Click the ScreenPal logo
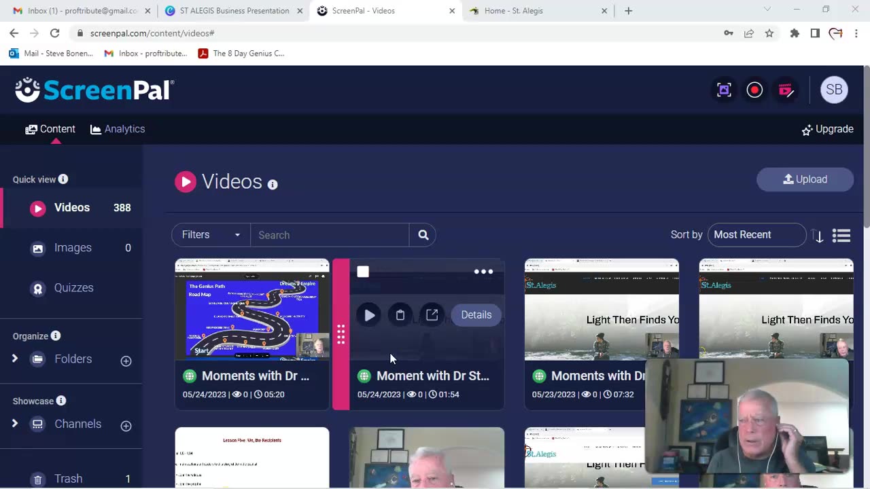The width and height of the screenshot is (870, 489). [x=94, y=90]
